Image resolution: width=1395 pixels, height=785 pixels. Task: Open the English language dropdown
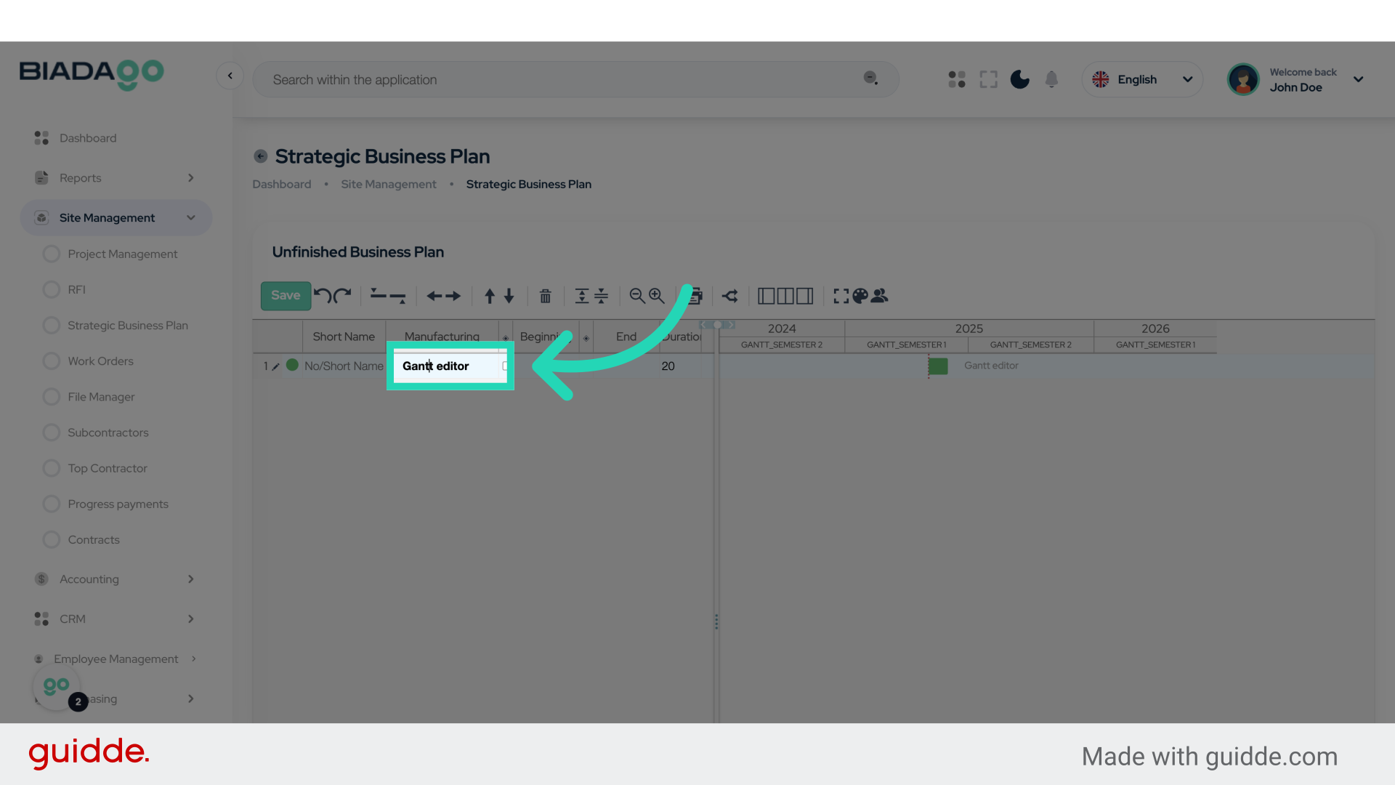click(x=1141, y=79)
